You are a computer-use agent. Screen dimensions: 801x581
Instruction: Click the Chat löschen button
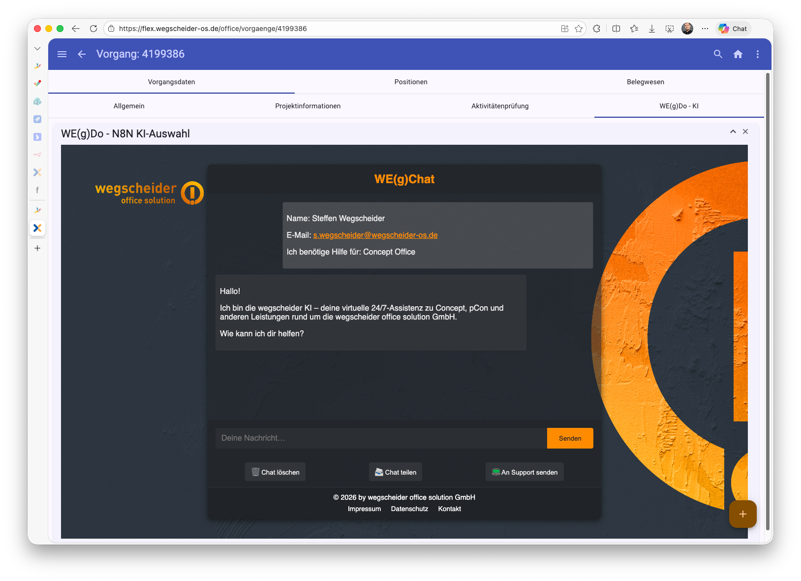pos(276,472)
